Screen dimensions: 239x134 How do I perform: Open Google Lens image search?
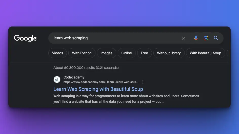(x=206, y=38)
